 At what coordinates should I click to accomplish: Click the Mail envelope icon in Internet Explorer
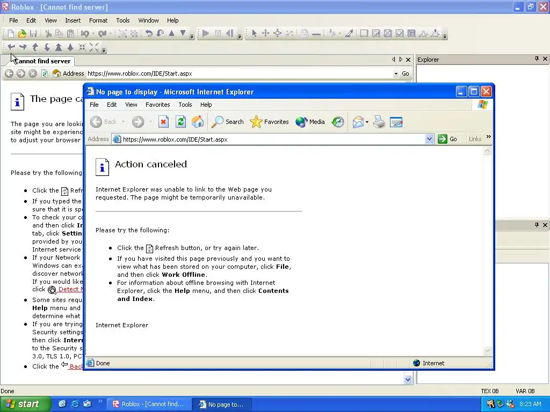[358, 122]
